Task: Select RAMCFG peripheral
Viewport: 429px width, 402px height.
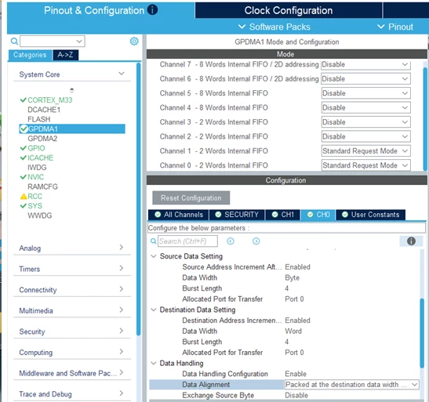Action: pos(42,187)
